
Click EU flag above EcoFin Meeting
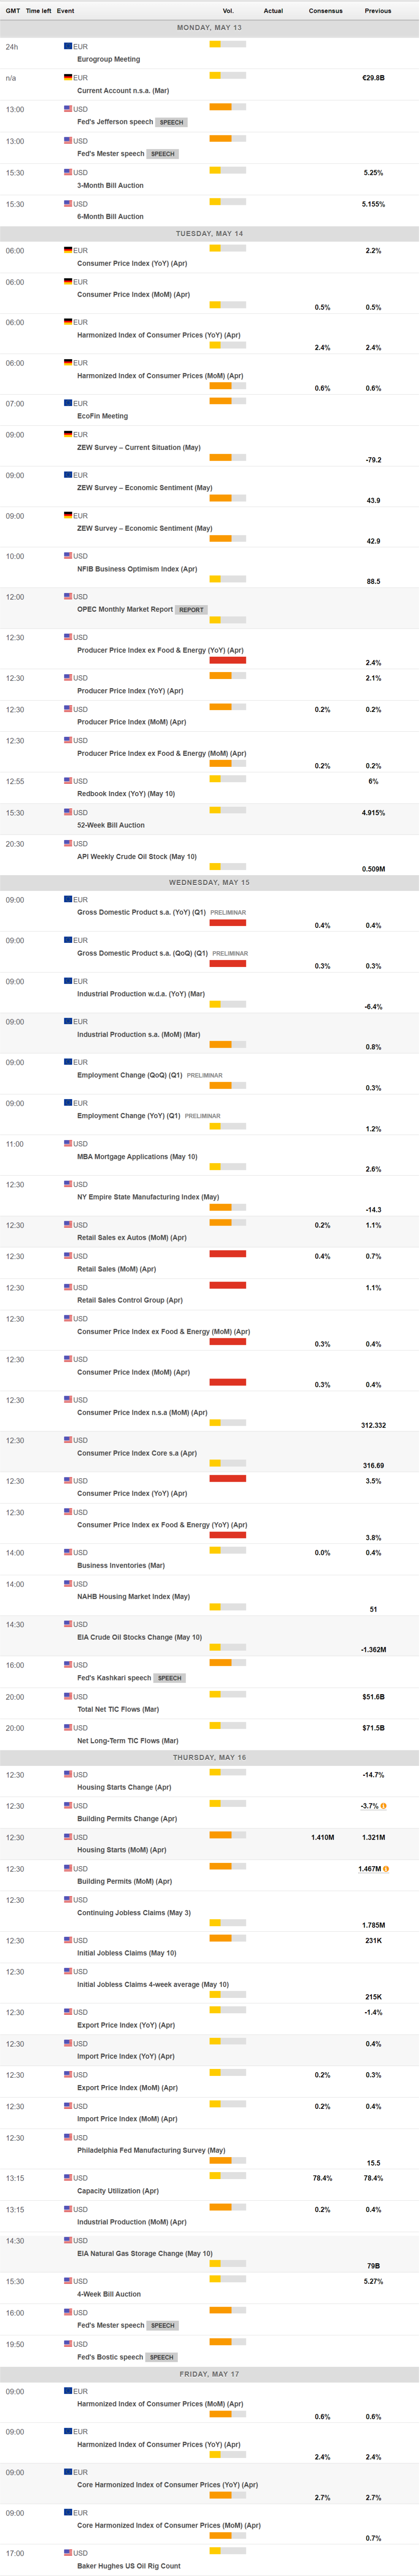coord(68,403)
